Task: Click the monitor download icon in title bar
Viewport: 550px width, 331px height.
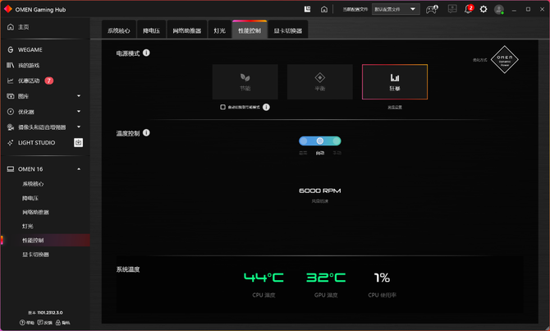Action: (452, 9)
